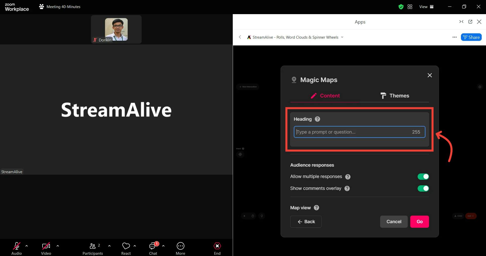
Task: Switch to the Content tab
Action: (325, 96)
